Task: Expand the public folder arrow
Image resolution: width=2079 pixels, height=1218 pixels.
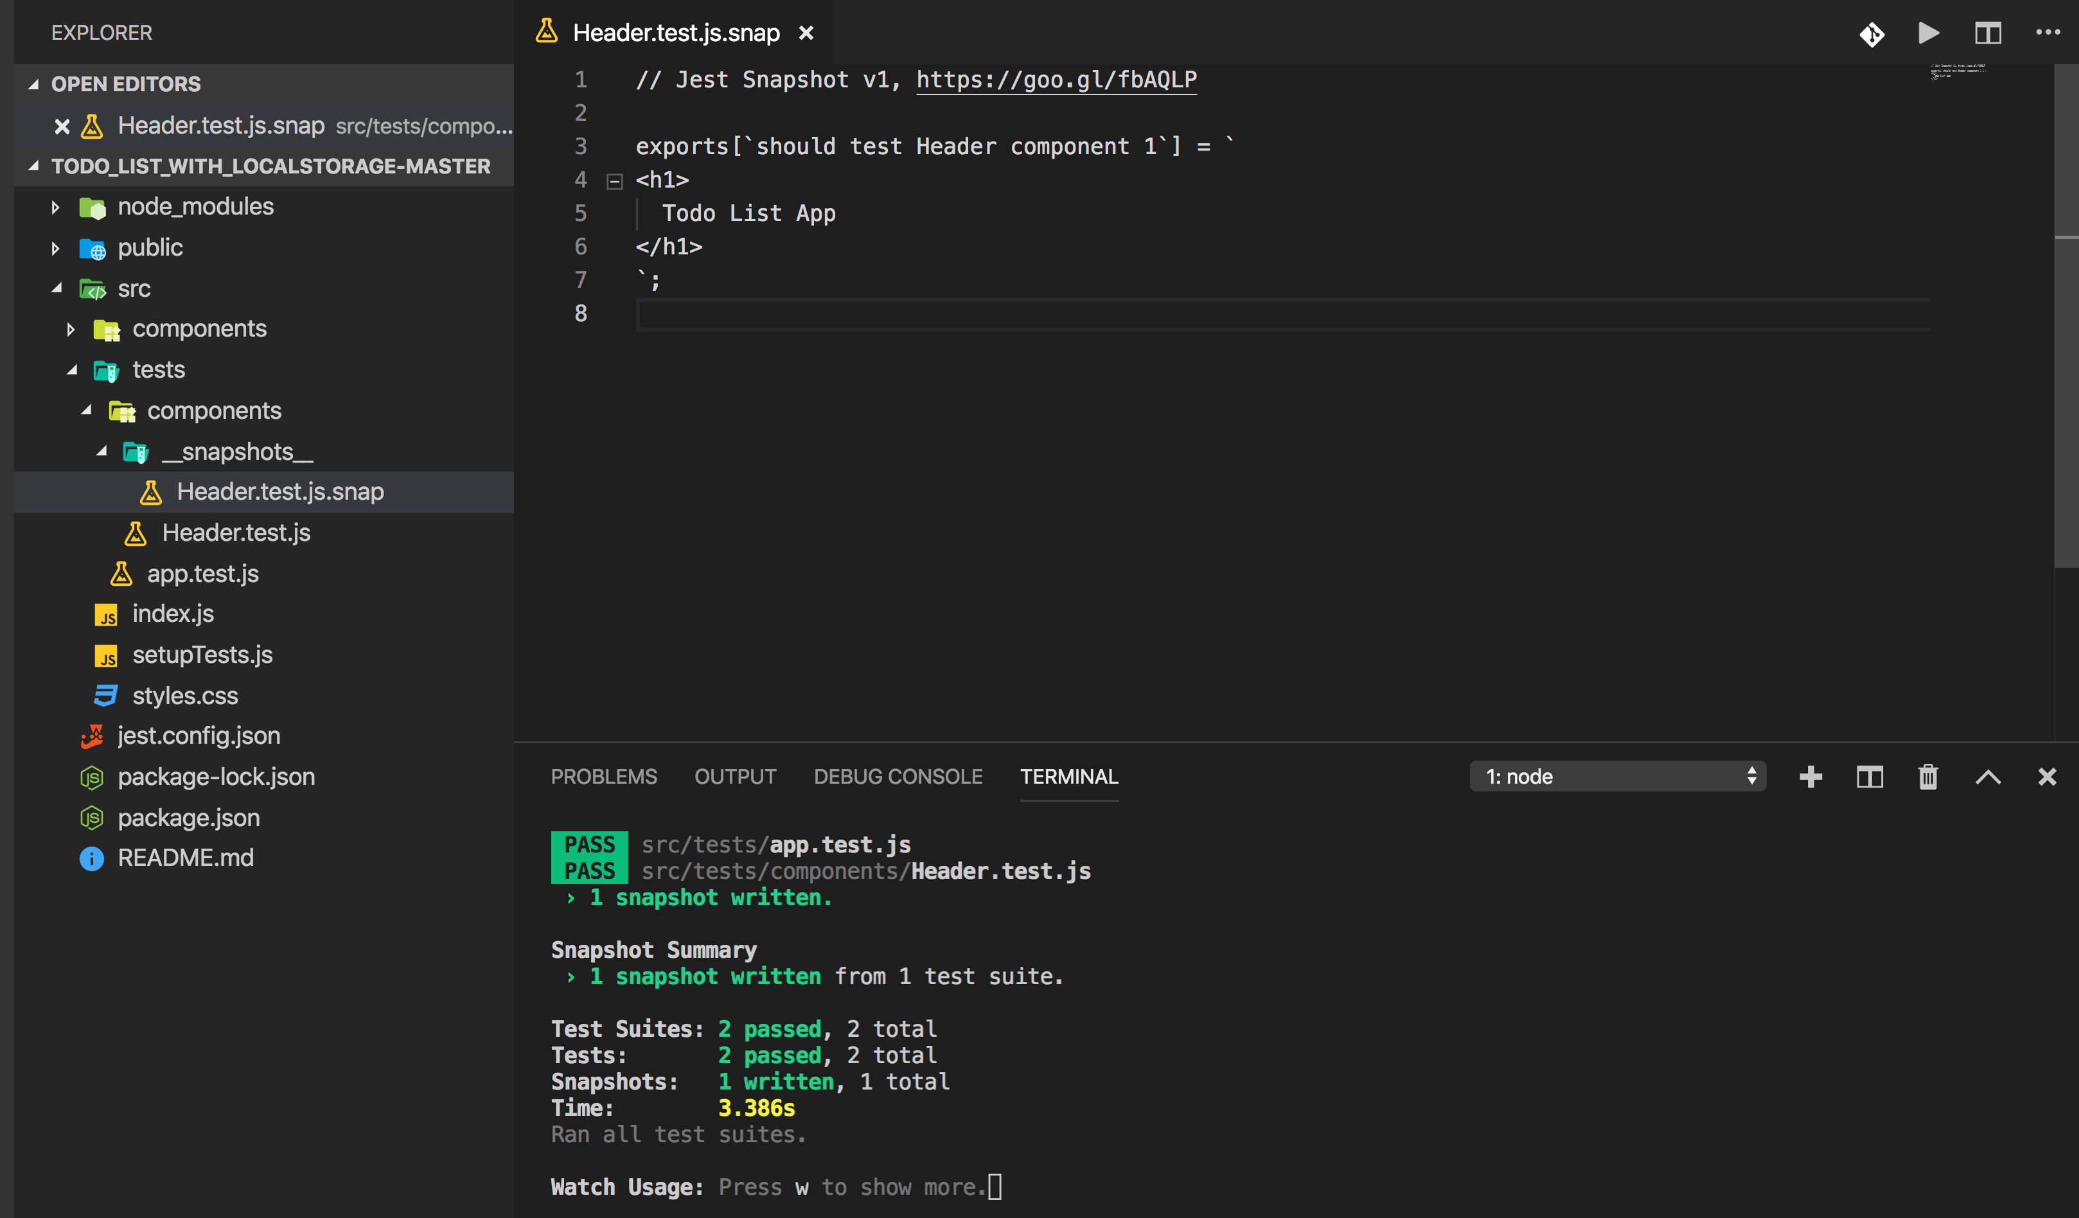Action: 55,249
